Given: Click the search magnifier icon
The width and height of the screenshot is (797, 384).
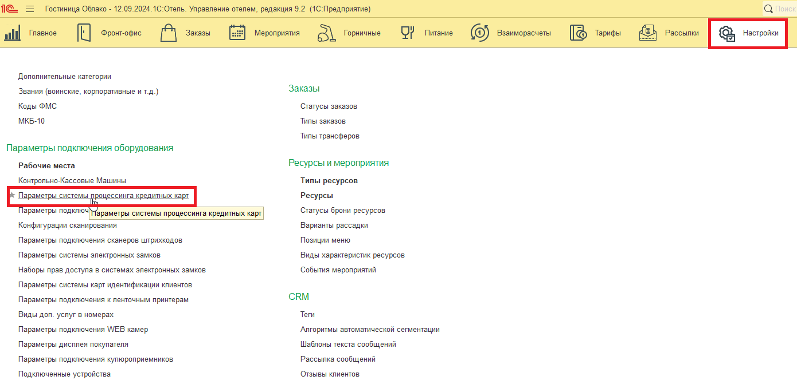Looking at the screenshot, I should pos(768,9).
